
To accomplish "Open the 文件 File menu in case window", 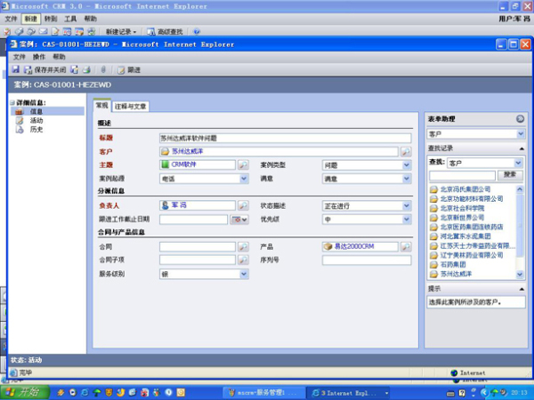I will pyautogui.click(x=19, y=57).
